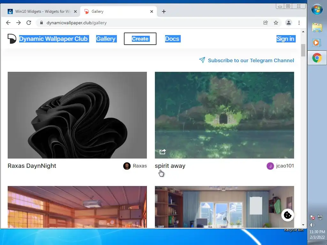Click the page scrollbar up arrow
Viewport: 327px width, 245px height.
tap(303, 32)
